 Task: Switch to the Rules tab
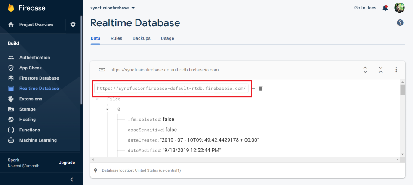pyautogui.click(x=117, y=38)
